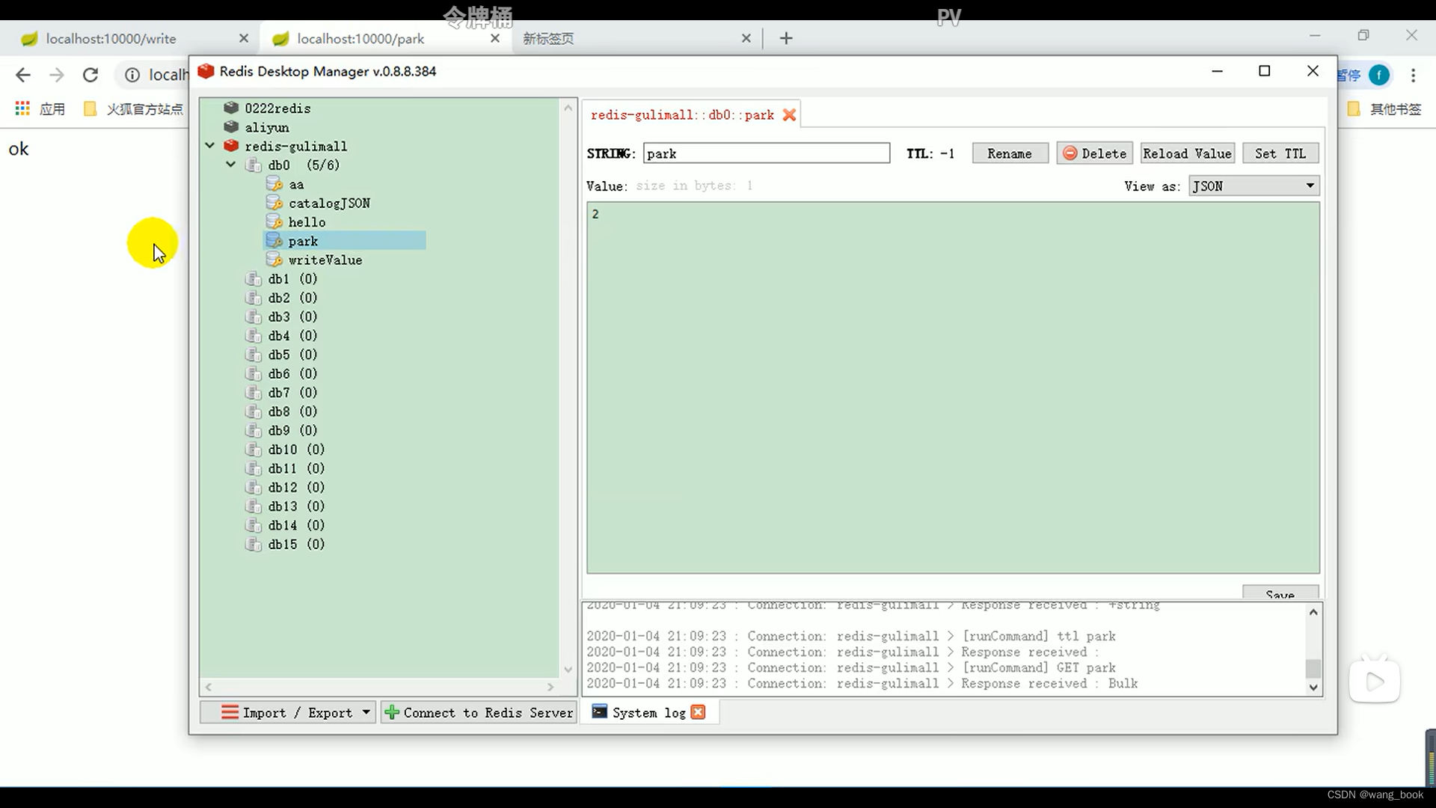Click the key name field containing park
Screen dimensions: 1436x808
(x=767, y=153)
